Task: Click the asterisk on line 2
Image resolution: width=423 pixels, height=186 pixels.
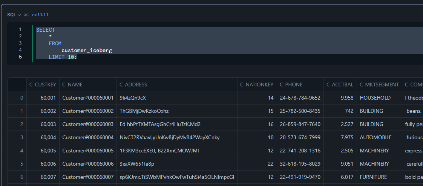Action: 50,37
